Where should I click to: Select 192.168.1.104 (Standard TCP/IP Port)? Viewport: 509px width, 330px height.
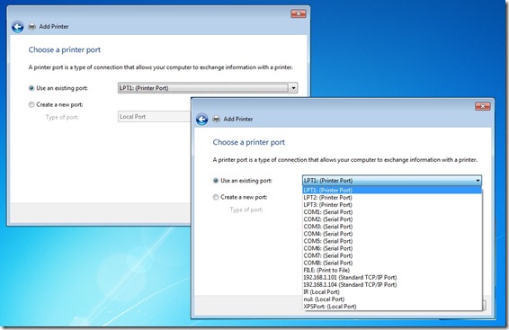tap(392, 284)
